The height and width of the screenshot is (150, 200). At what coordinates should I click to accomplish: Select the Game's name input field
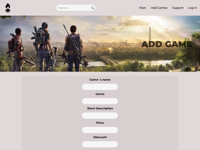pos(100,87)
